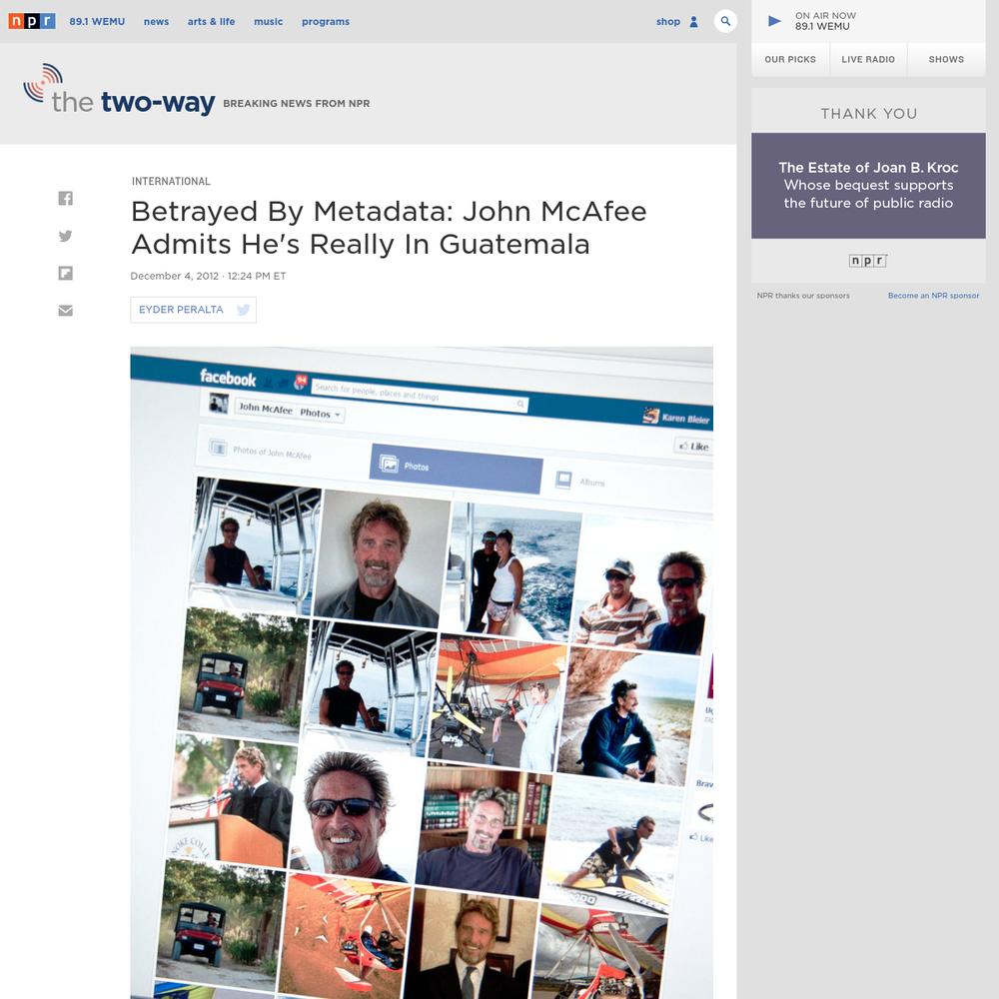Click Breaking News From NPR tagline
The height and width of the screenshot is (999, 999).
pyautogui.click(x=297, y=103)
